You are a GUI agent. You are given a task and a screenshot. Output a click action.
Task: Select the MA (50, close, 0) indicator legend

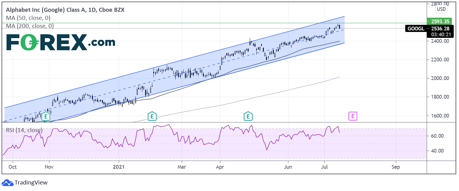click(x=28, y=18)
